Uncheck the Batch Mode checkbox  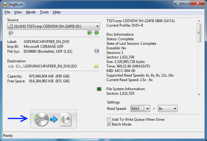click(x=109, y=124)
